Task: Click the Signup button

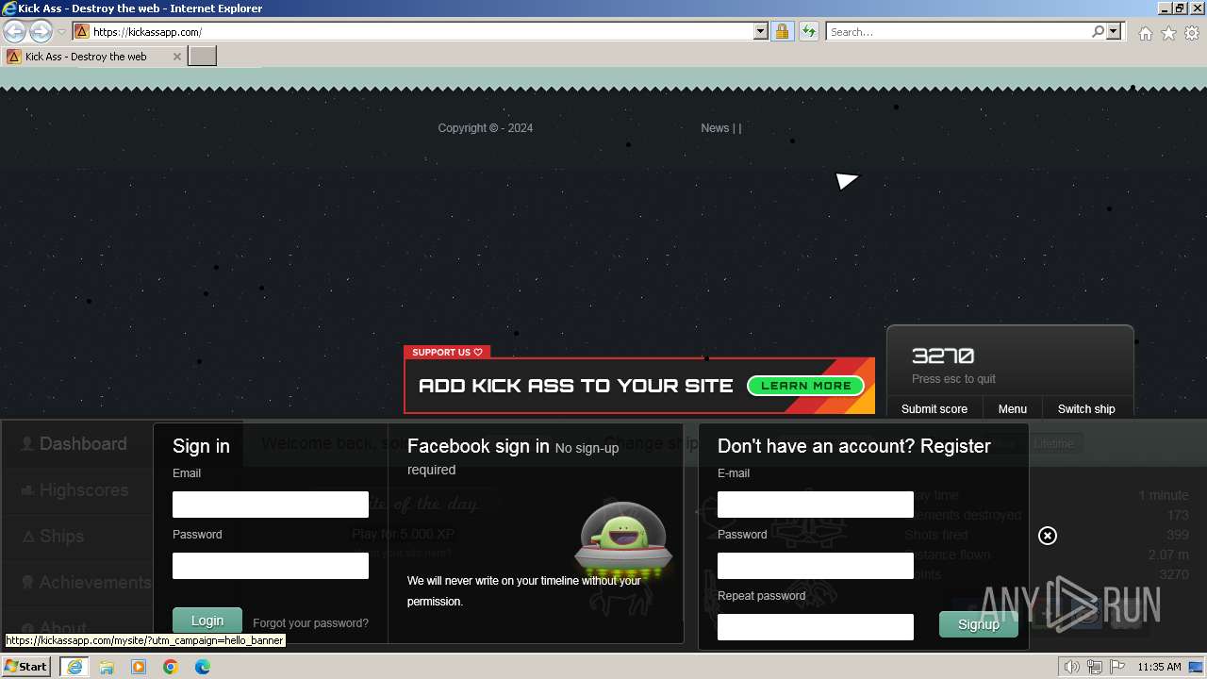Action: [x=979, y=624]
